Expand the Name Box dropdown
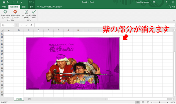This screenshot has width=176, height=104. 13,25
